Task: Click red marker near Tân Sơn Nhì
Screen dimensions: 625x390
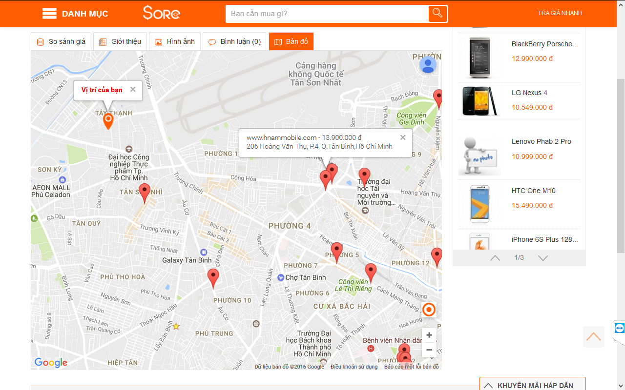Action: (144, 193)
